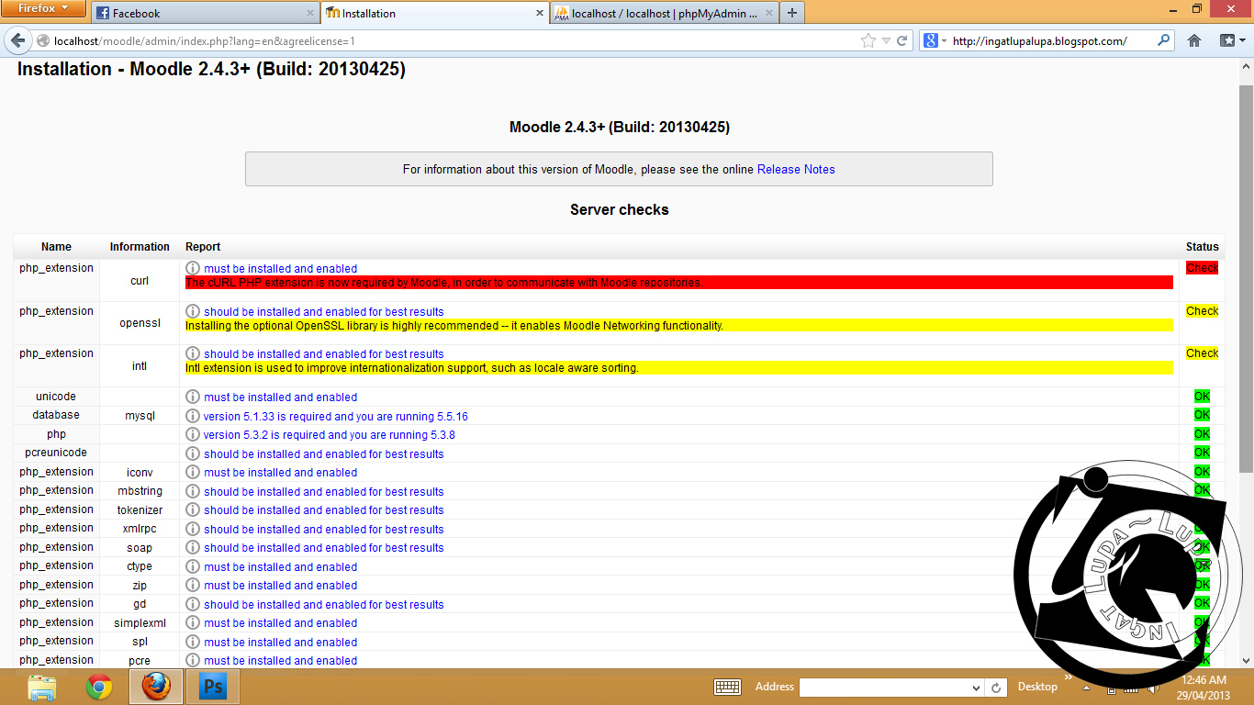Click the soap row "should be installed" link

click(324, 548)
